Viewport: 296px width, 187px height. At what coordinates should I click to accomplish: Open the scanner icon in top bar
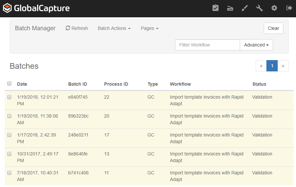point(230,8)
